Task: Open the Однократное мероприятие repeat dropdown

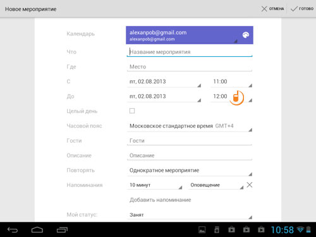Action: click(x=190, y=171)
